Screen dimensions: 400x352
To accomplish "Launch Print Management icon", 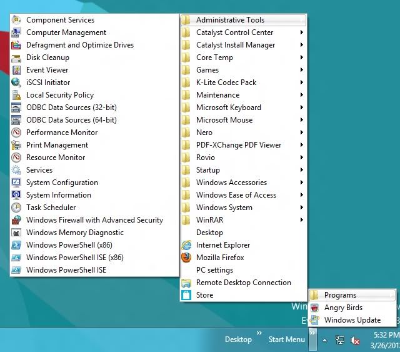I will point(16,145).
